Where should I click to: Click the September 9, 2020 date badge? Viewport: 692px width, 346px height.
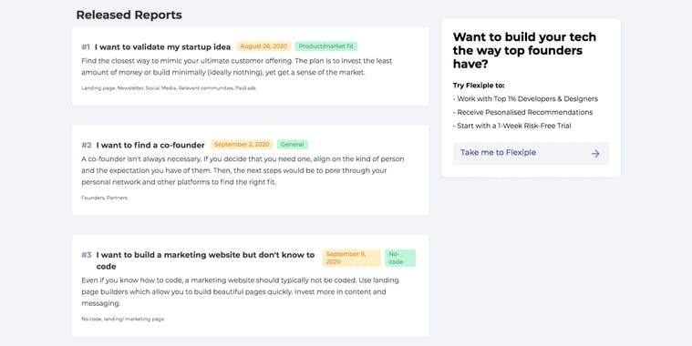351,258
